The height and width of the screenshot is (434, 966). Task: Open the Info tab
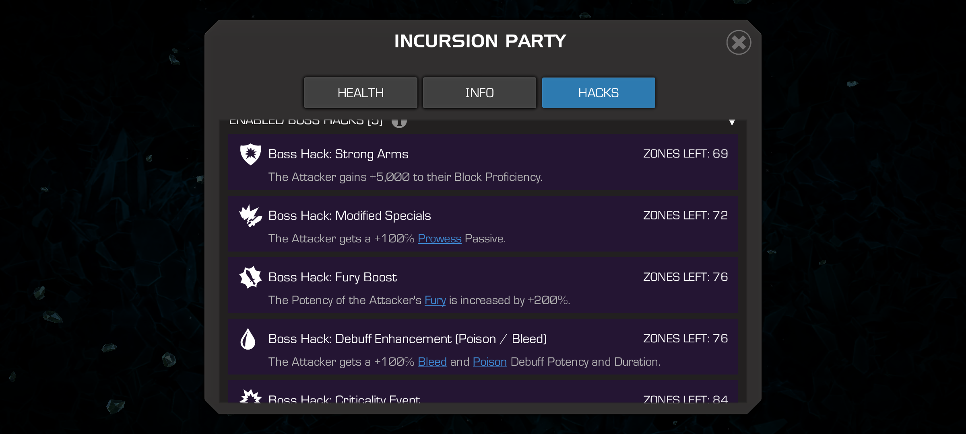(479, 93)
